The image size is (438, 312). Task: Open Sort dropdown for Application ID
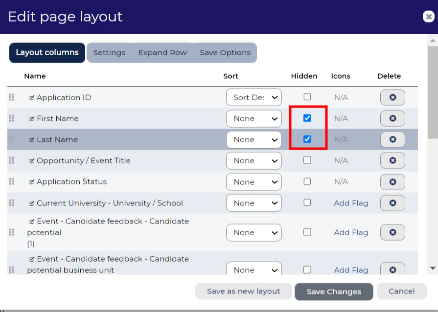click(254, 97)
